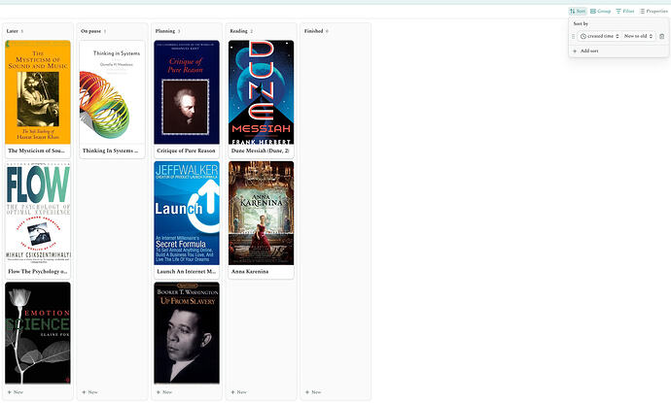Add a new card in Later column
671x403 pixels.
[16, 392]
